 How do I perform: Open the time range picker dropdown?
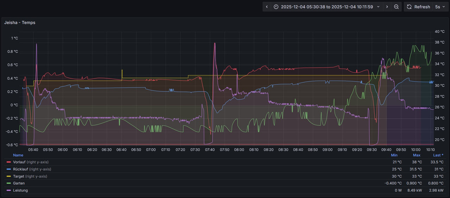327,7
